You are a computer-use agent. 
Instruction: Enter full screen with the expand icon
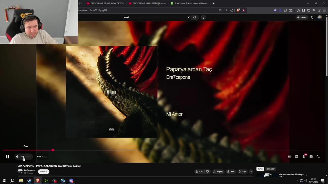(318, 157)
